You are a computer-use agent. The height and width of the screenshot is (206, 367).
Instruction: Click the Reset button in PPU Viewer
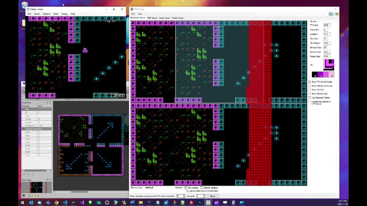(x=213, y=196)
